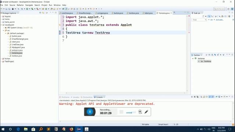Run the program with the green Run icon
This screenshot has width=235, height=132.
[27, 9]
